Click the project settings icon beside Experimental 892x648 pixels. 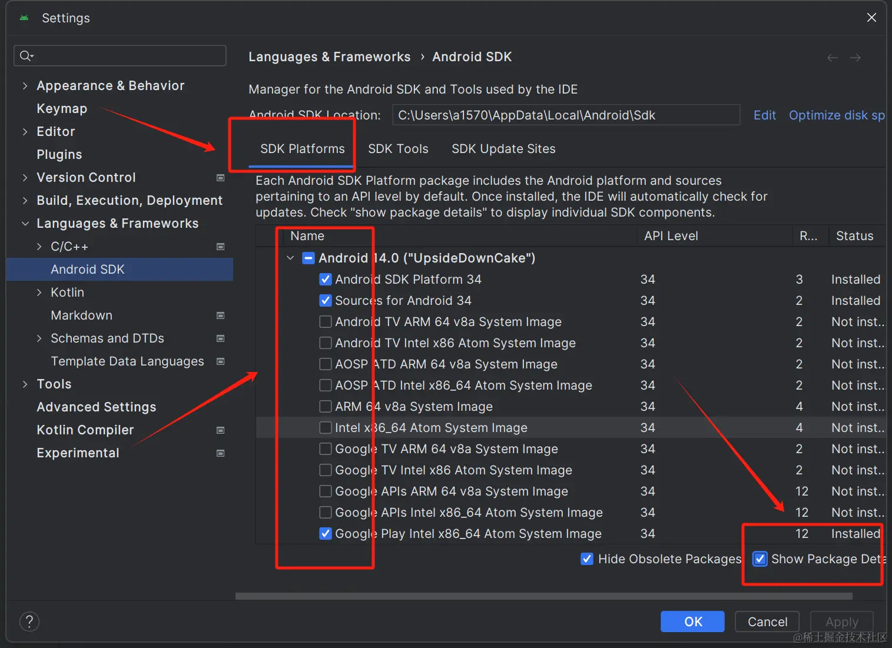point(220,453)
